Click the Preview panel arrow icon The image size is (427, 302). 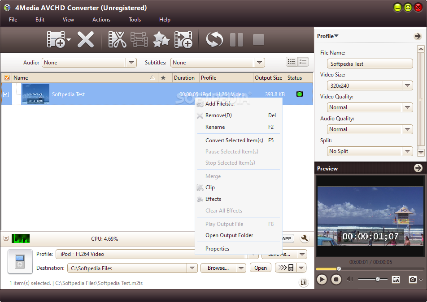418,168
